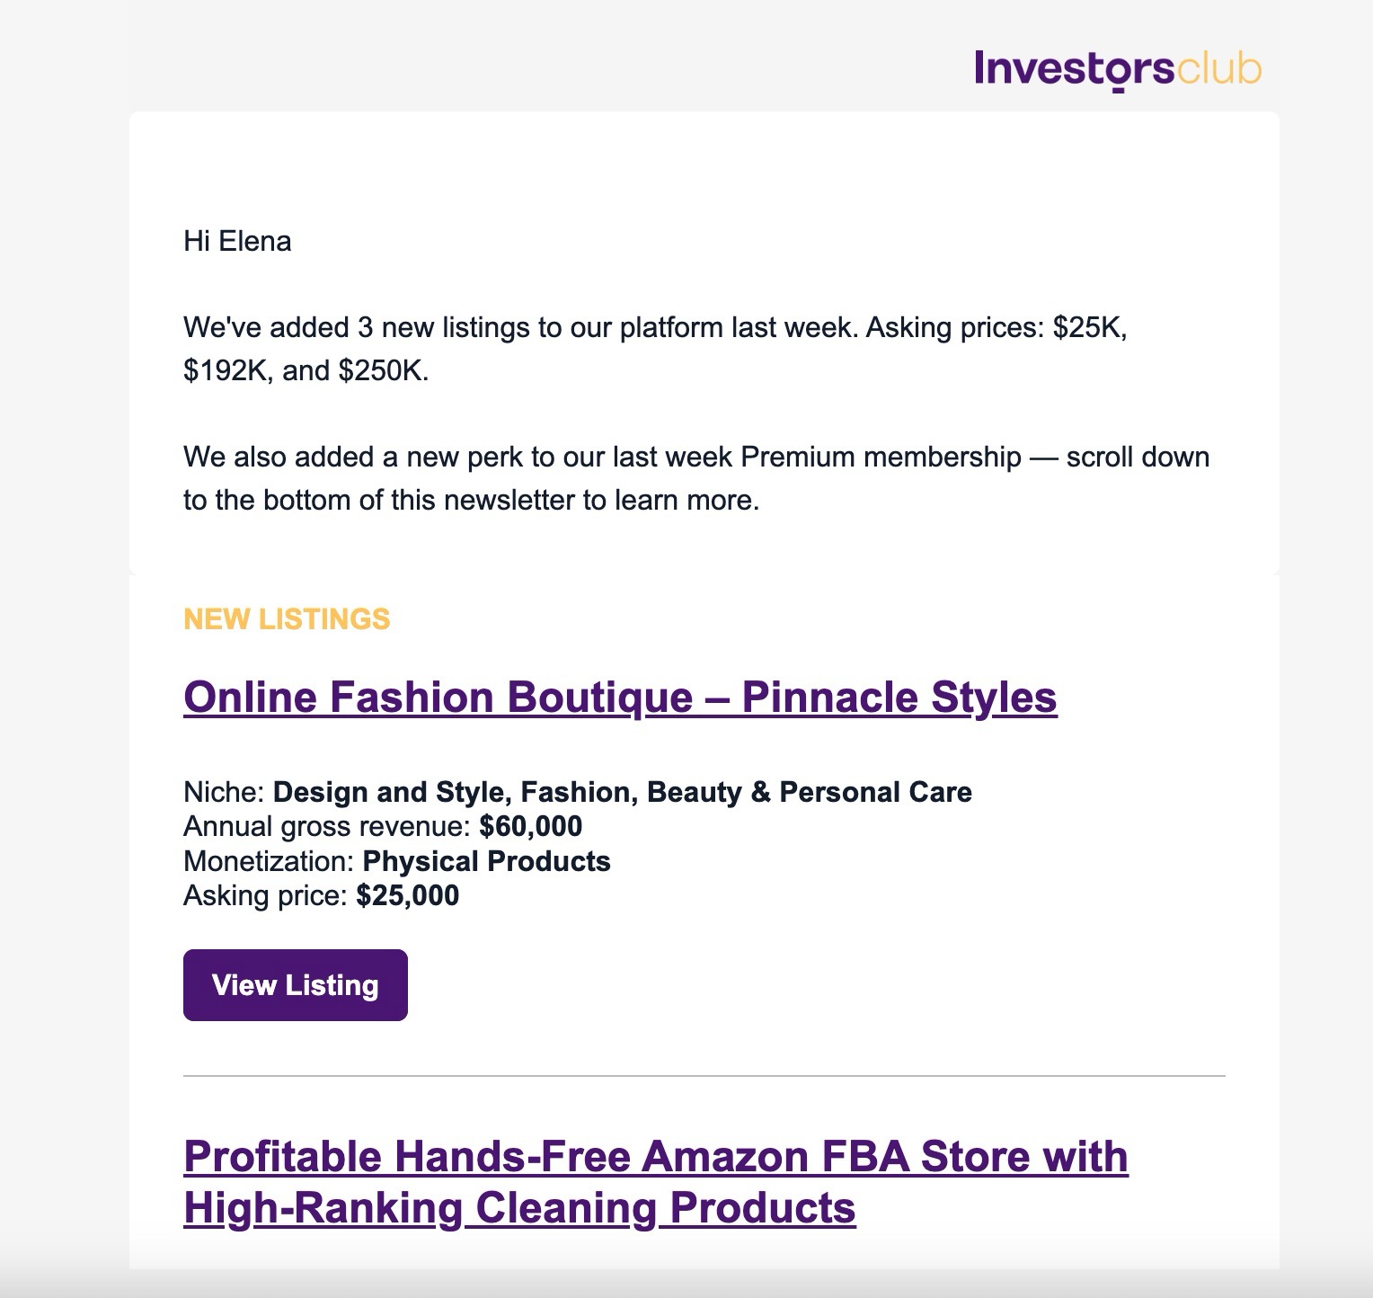Screen dimensions: 1373x1298
Task: Click the "Premium membership" phrase in the intro
Action: pos(881,457)
